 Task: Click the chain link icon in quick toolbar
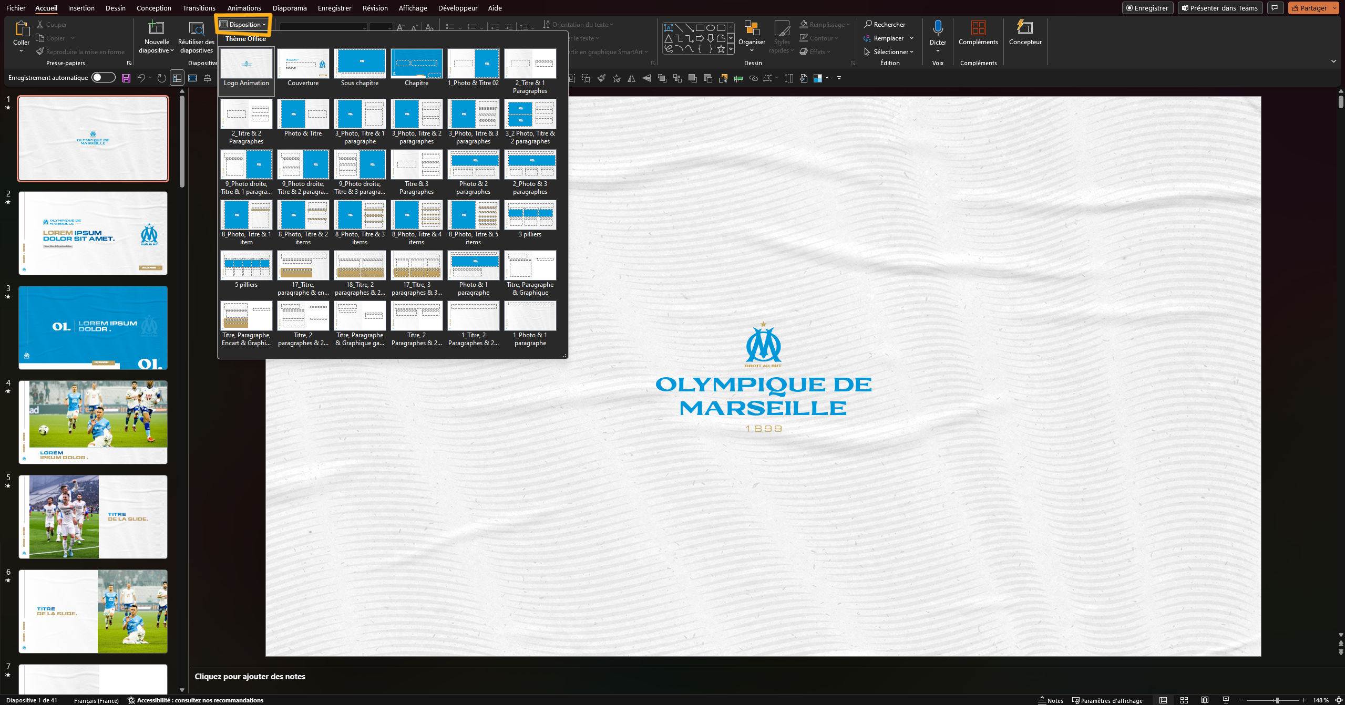click(754, 78)
